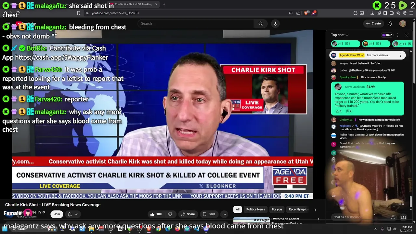Open the Windows Start button

tap(5, 229)
